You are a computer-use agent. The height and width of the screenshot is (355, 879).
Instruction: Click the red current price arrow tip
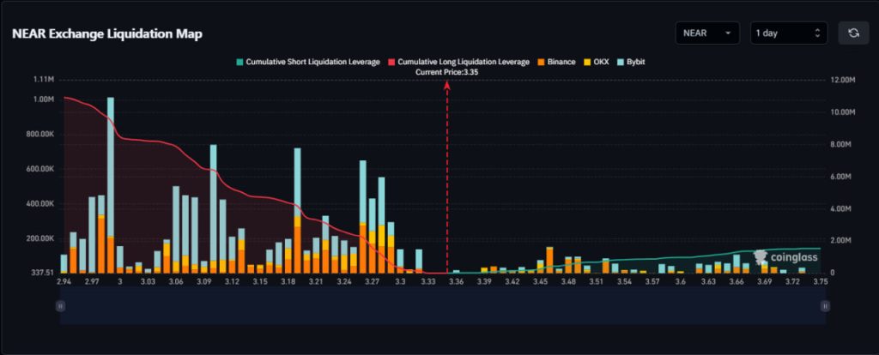(446, 84)
